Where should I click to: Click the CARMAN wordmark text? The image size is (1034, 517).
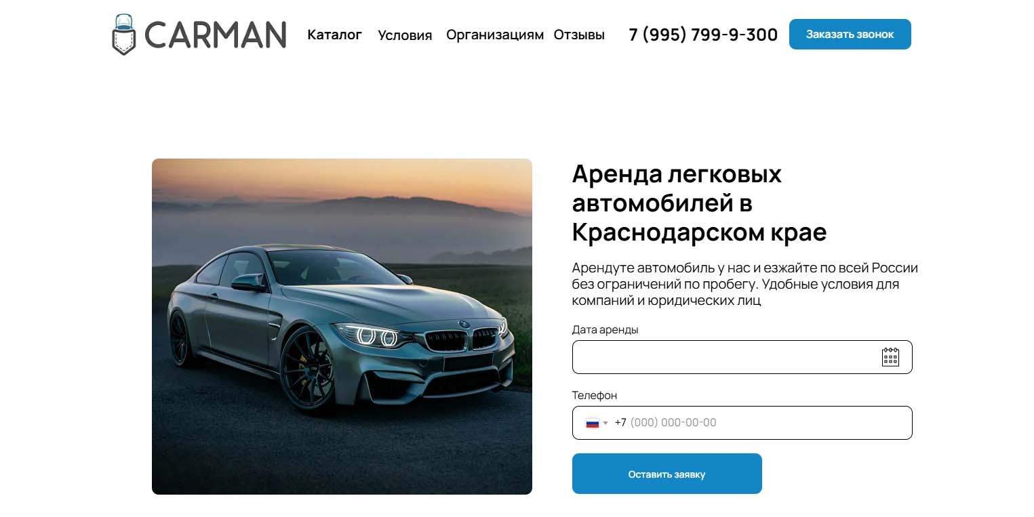click(x=216, y=35)
